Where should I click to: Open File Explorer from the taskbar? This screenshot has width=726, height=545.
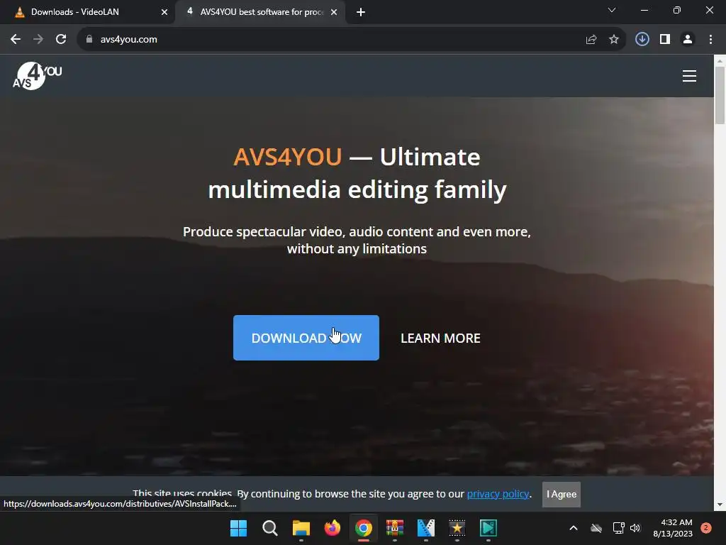(301, 528)
